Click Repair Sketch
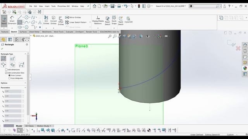This screenshot has width=248, height=139. coord(108,20)
